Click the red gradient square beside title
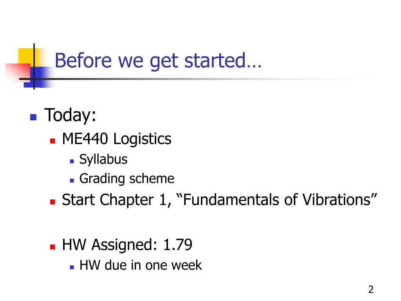 tap(18, 73)
